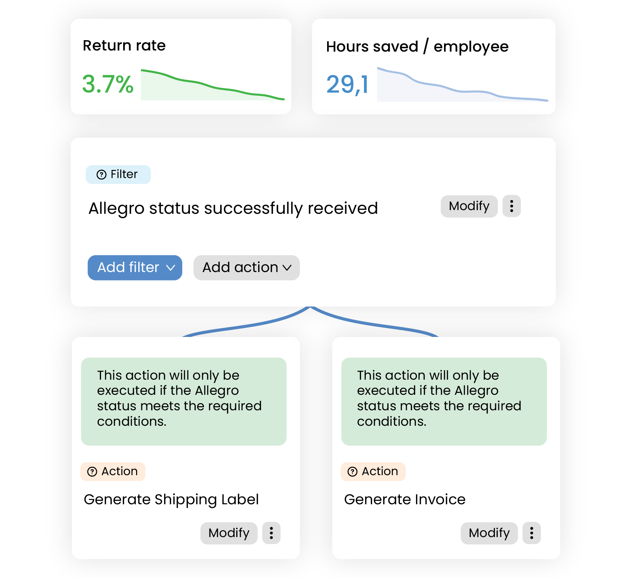
Task: Click Modify under Generate Invoice
Action: [489, 533]
